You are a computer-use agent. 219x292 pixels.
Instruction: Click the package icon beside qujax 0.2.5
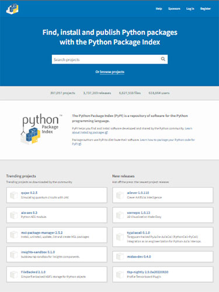[x=14, y=195]
